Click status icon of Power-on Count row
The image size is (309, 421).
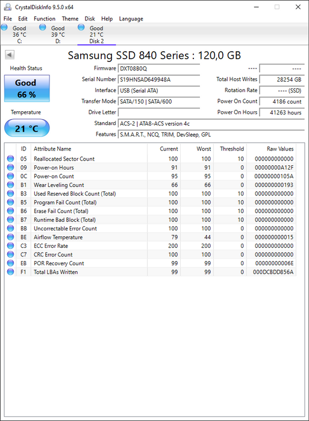10,176
